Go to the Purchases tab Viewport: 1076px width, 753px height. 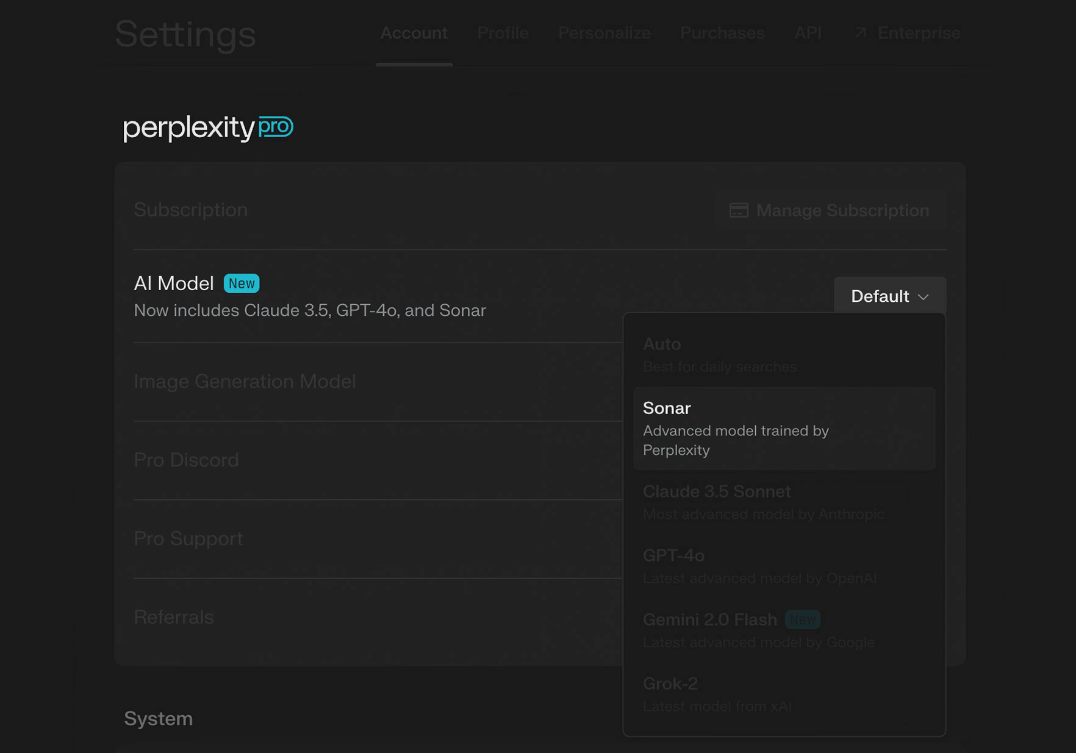722,33
